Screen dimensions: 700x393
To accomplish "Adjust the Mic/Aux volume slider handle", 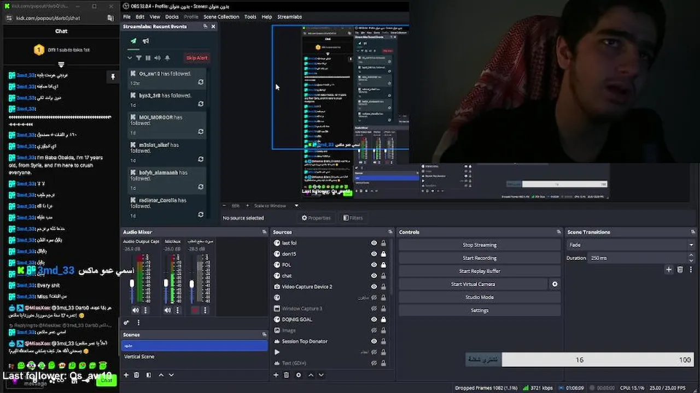I will [166, 283].
